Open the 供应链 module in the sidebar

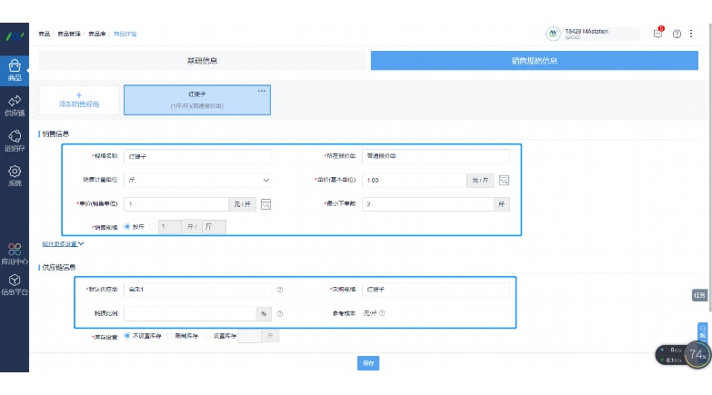[x=15, y=105]
